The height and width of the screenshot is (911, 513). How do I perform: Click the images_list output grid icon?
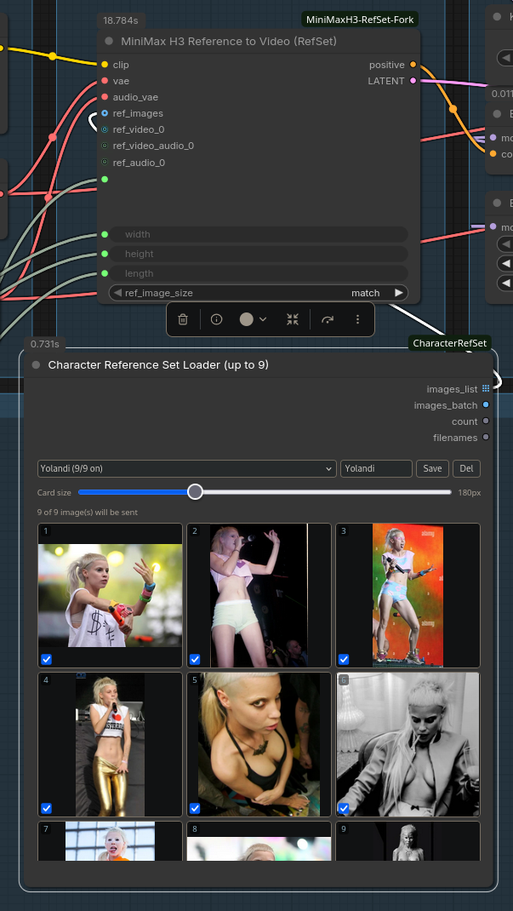(486, 389)
